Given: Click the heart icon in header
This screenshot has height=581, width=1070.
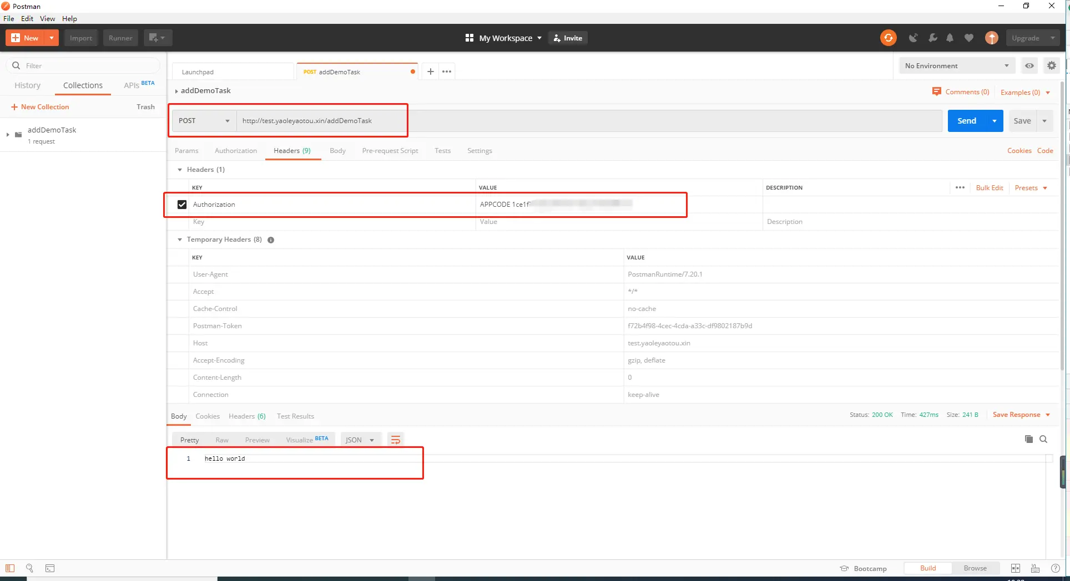Looking at the screenshot, I should pyautogui.click(x=969, y=38).
